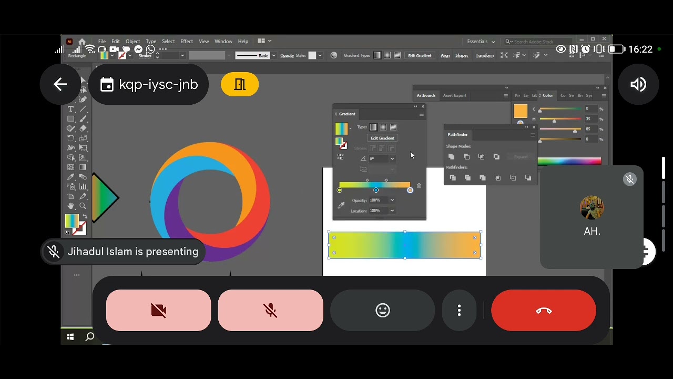Toggle the Meet speaker audio button
This screenshot has width=673, height=379.
(x=638, y=84)
